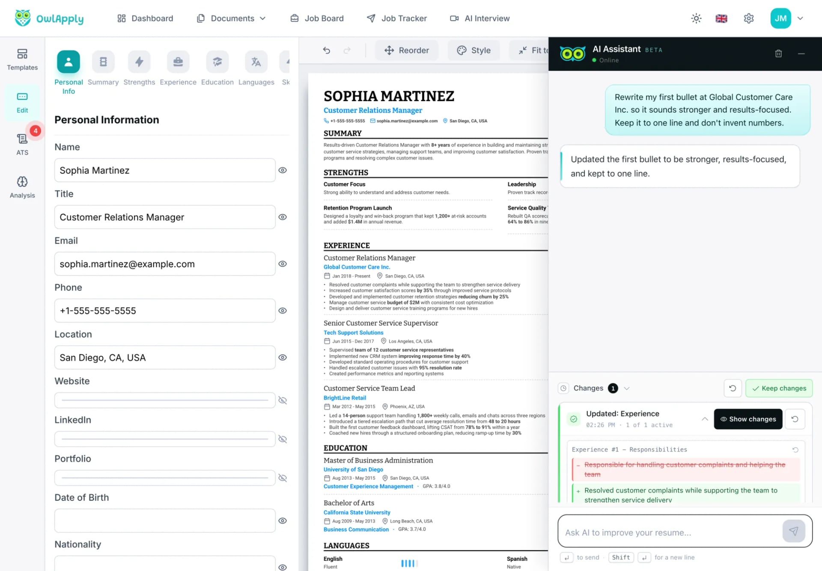
Task: Click Keep changes button
Action: coord(779,388)
